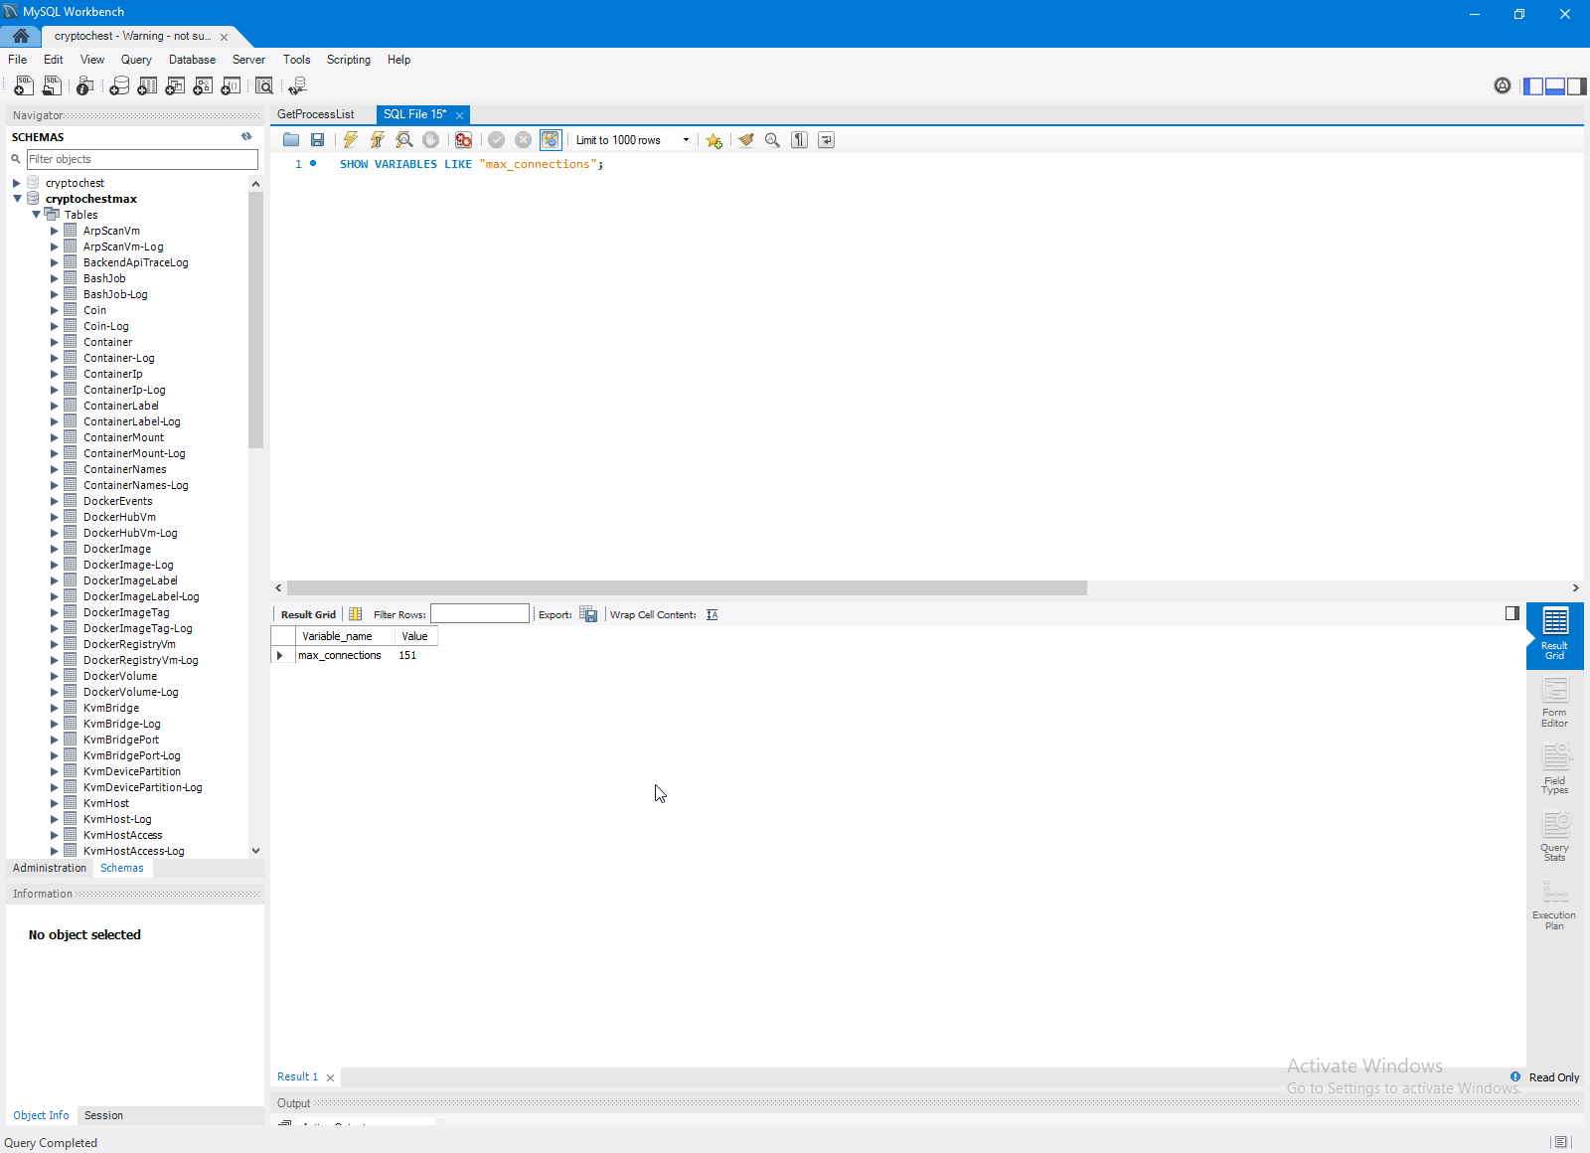Search table data icon
1590x1153 pixels.
pos(264,86)
